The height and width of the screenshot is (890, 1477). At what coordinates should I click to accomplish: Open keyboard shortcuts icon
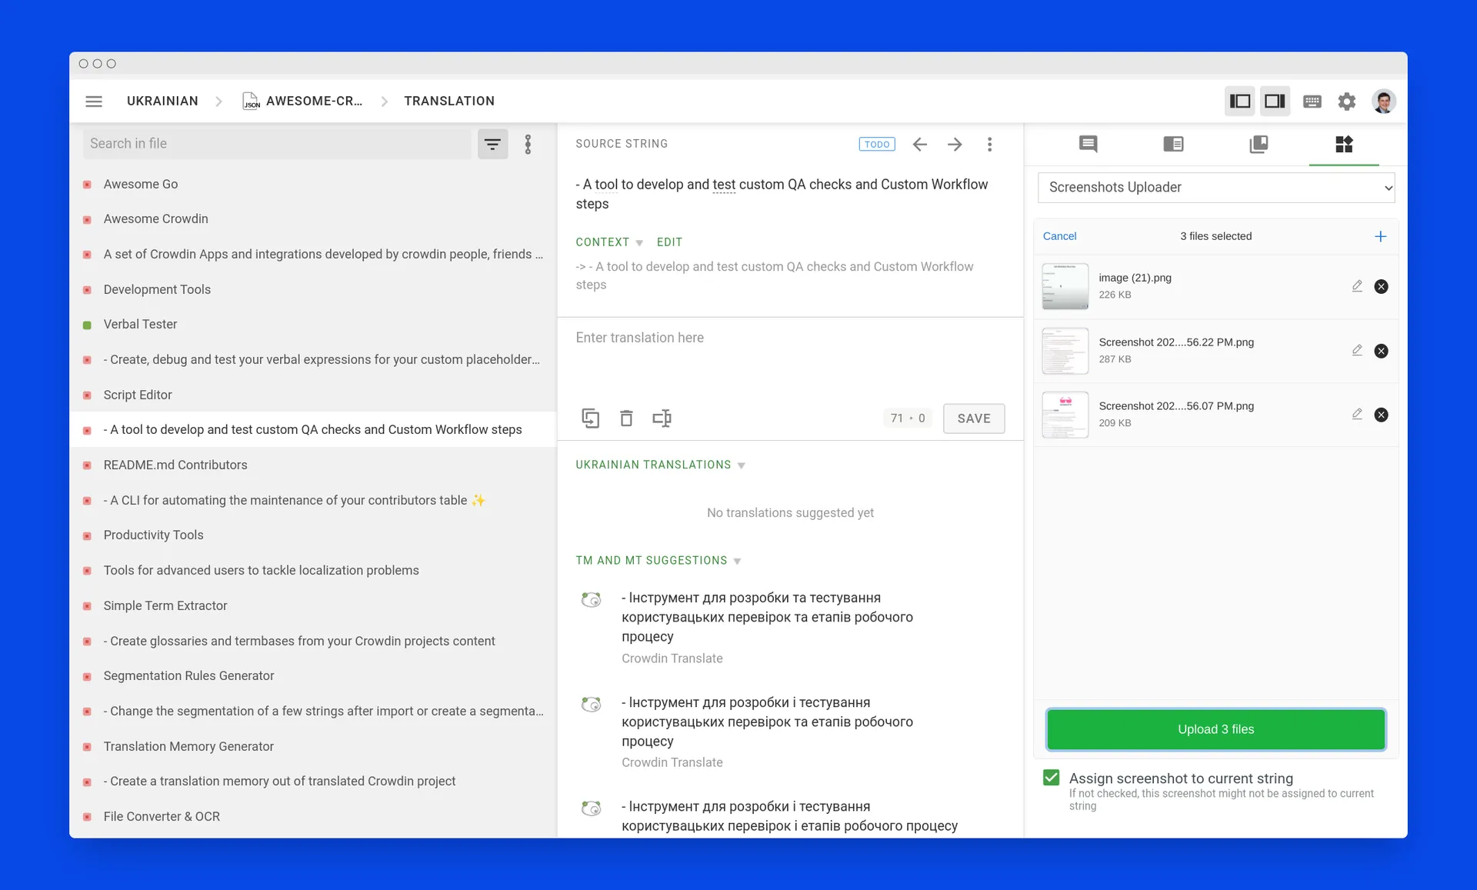pos(1312,102)
